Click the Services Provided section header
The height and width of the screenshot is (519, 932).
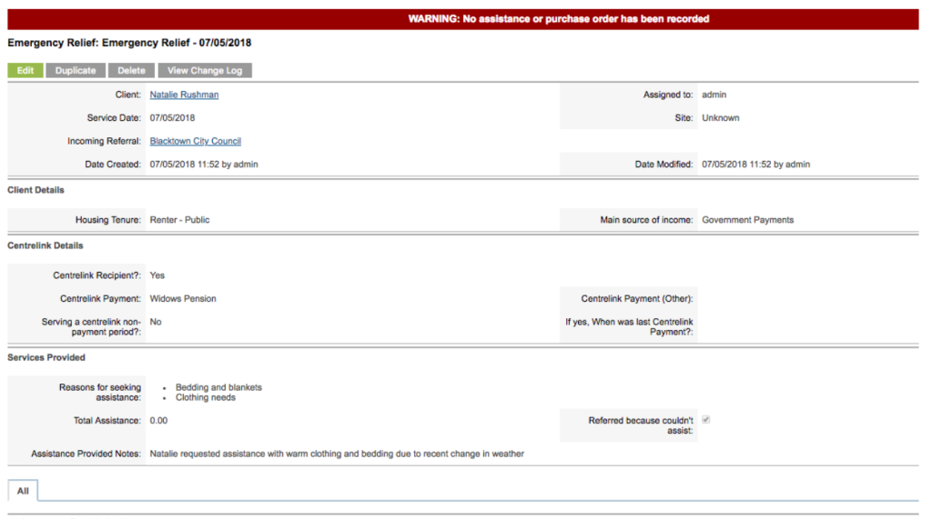click(46, 358)
